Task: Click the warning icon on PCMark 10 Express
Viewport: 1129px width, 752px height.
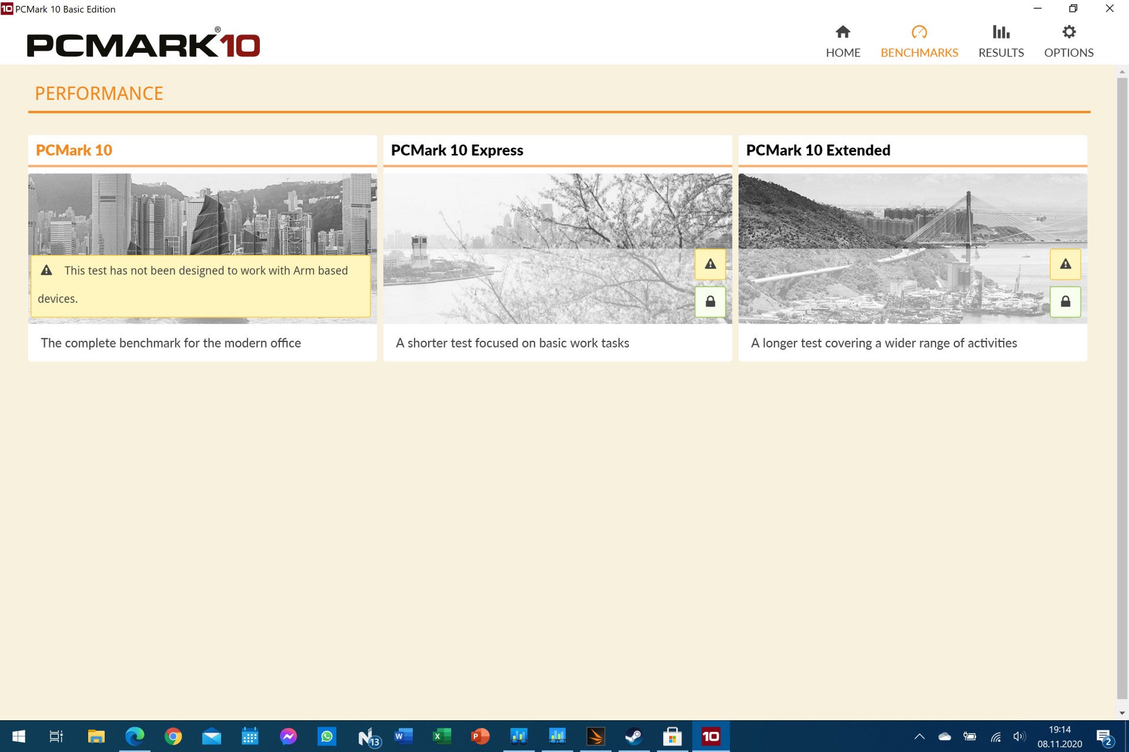Action: coord(710,264)
